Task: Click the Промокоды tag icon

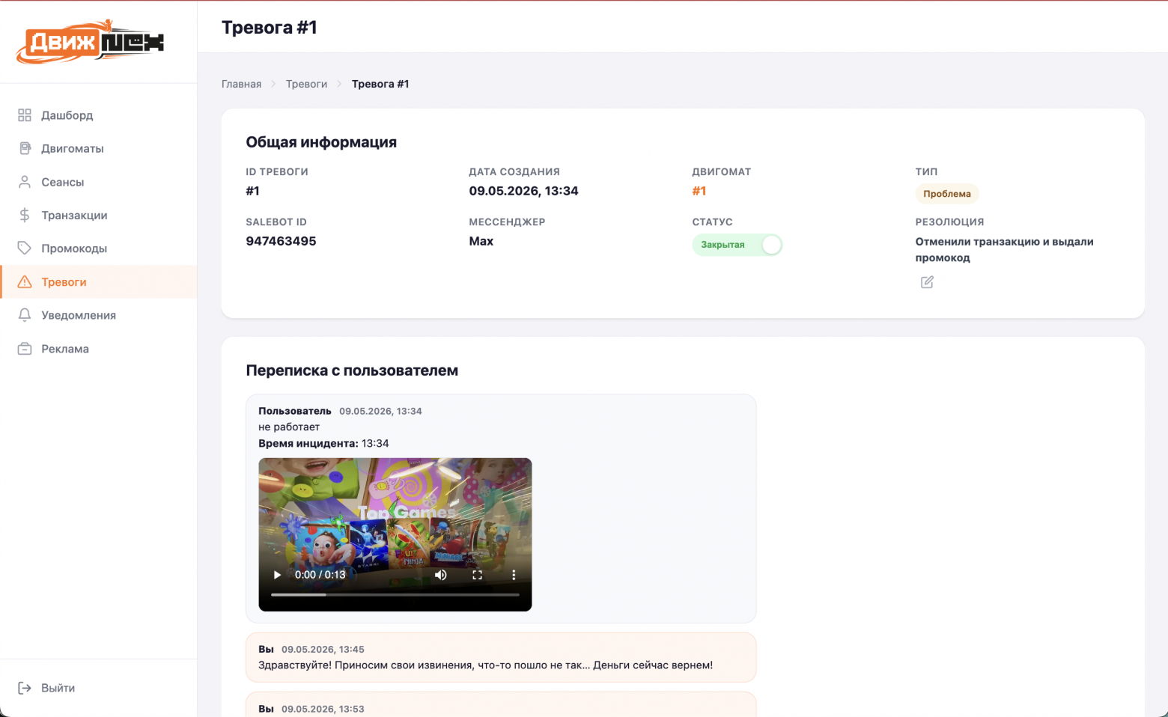Action: 25,248
